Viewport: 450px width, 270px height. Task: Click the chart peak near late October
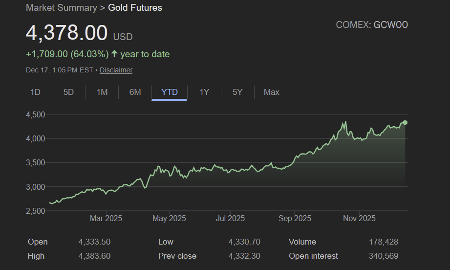click(345, 122)
